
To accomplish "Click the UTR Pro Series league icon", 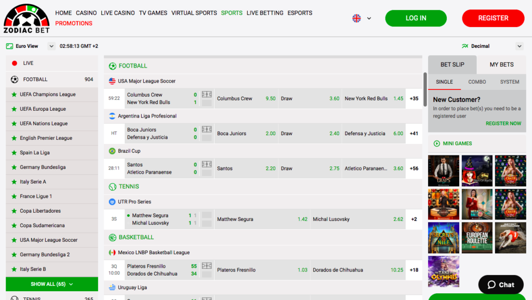I will (x=112, y=202).
